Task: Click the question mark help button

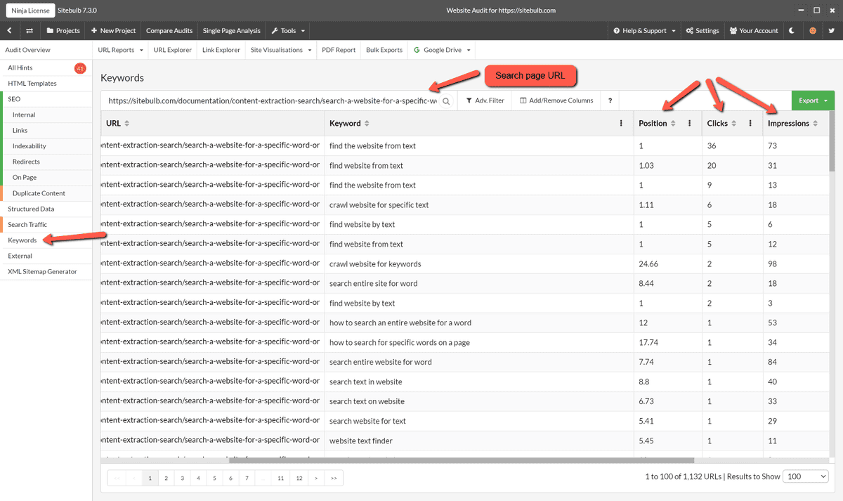Action: 610,100
